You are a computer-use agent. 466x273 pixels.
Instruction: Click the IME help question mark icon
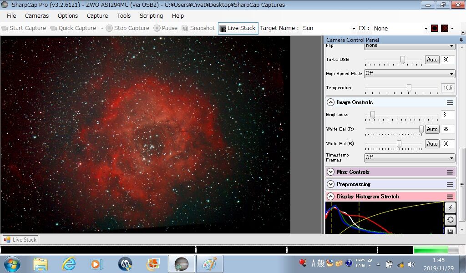point(349,263)
